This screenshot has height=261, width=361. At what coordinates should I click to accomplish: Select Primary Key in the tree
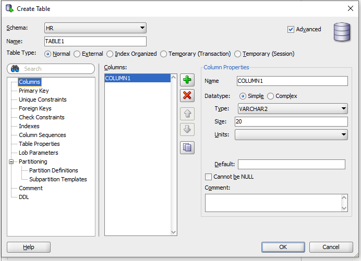tap(34, 91)
